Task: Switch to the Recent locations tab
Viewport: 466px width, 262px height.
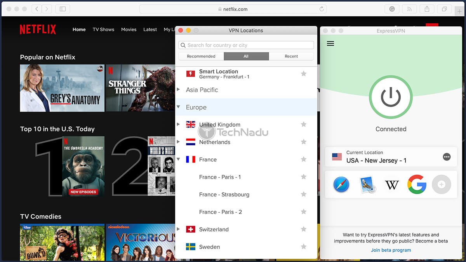Action: [291, 56]
